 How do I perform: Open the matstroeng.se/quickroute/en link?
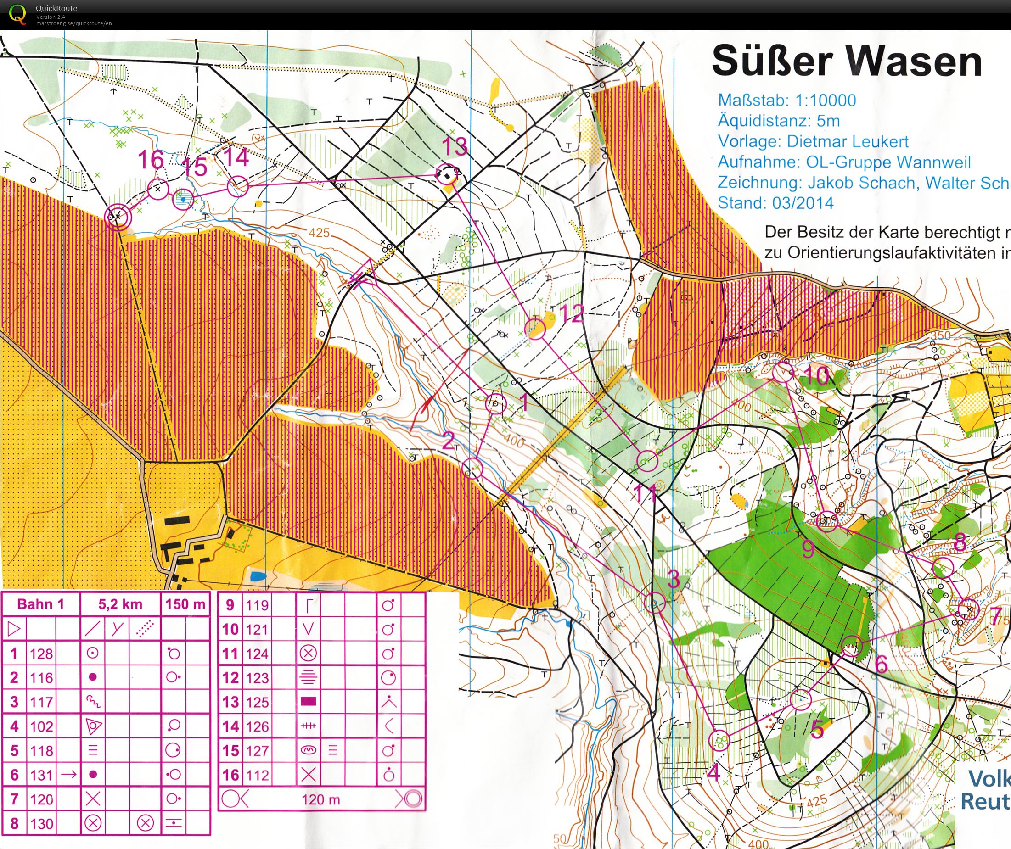click(x=73, y=23)
